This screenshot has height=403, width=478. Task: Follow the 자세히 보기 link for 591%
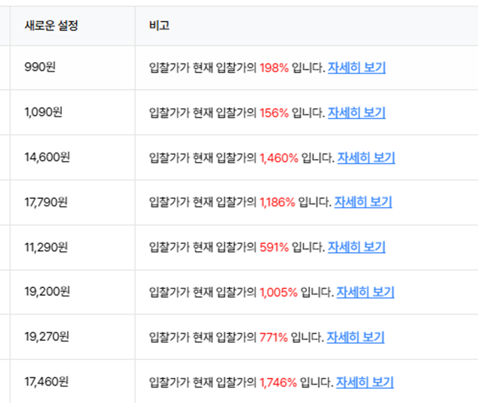pyautogui.click(x=357, y=247)
